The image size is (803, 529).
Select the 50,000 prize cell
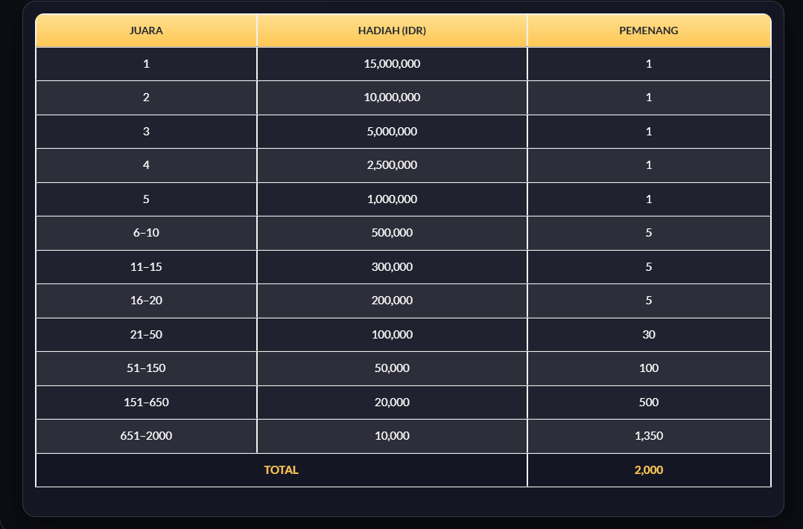coord(392,368)
